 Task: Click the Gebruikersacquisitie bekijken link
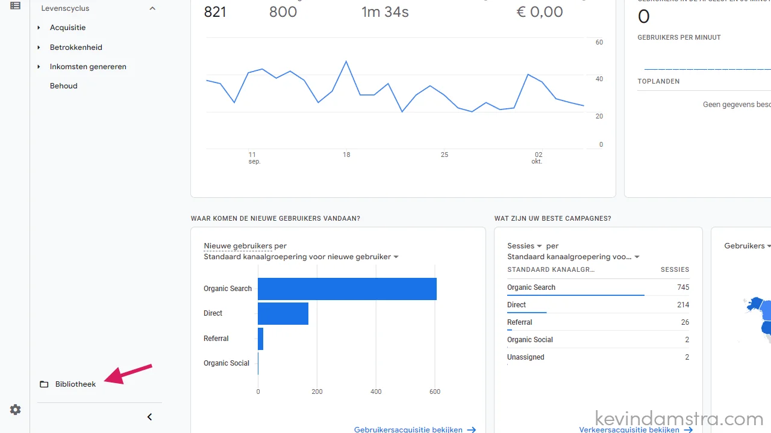click(x=408, y=429)
